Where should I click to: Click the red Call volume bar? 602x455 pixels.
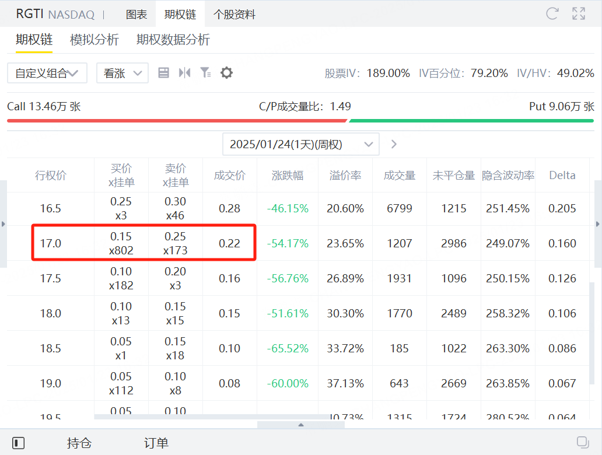(177, 121)
